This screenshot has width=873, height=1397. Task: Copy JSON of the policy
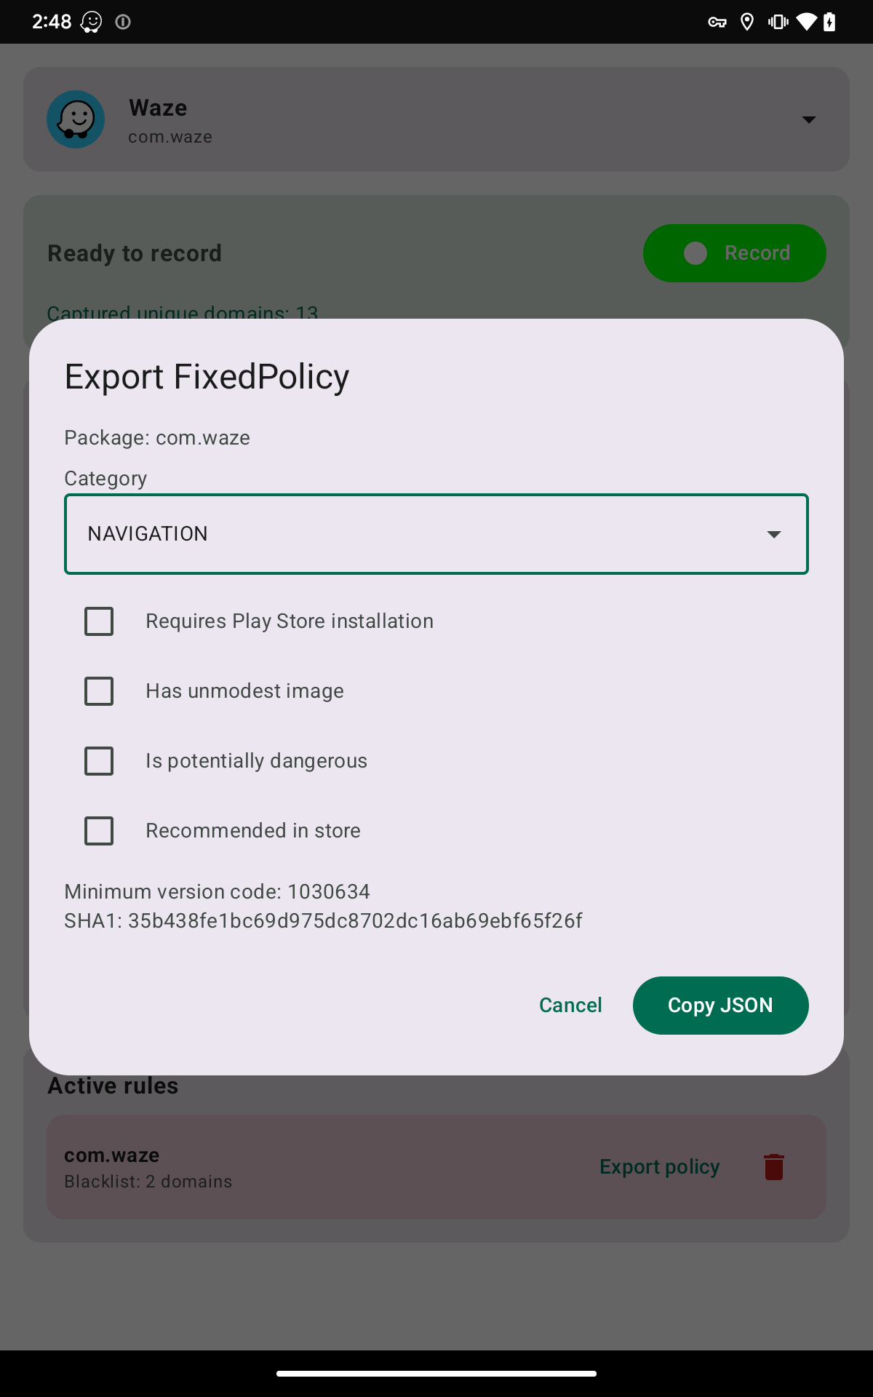tap(720, 1006)
